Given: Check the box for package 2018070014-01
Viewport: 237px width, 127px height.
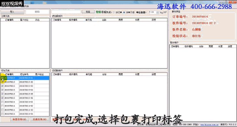Looking at the screenshot, I should coord(2,102).
